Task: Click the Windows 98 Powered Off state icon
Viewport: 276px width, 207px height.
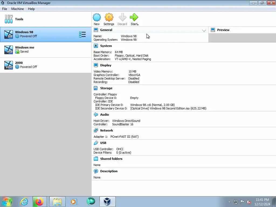Action: (x=17, y=36)
